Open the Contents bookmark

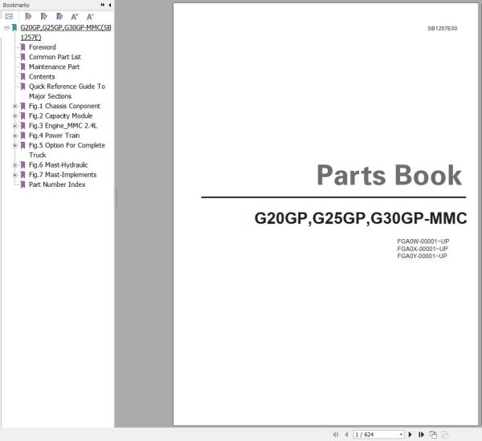pos(42,76)
